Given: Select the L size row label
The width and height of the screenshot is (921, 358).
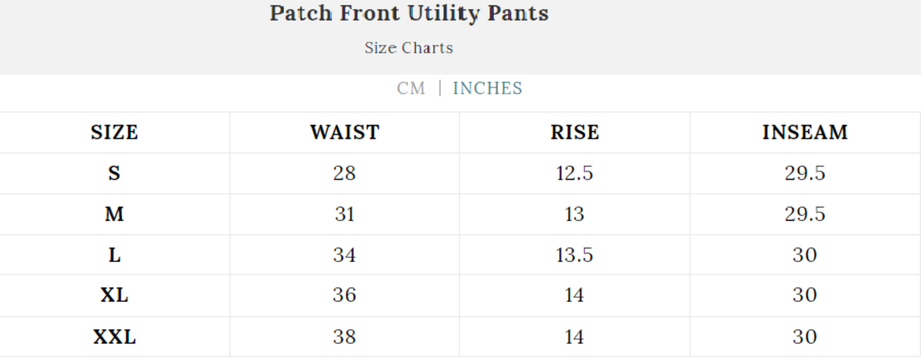Looking at the screenshot, I should point(114,255).
